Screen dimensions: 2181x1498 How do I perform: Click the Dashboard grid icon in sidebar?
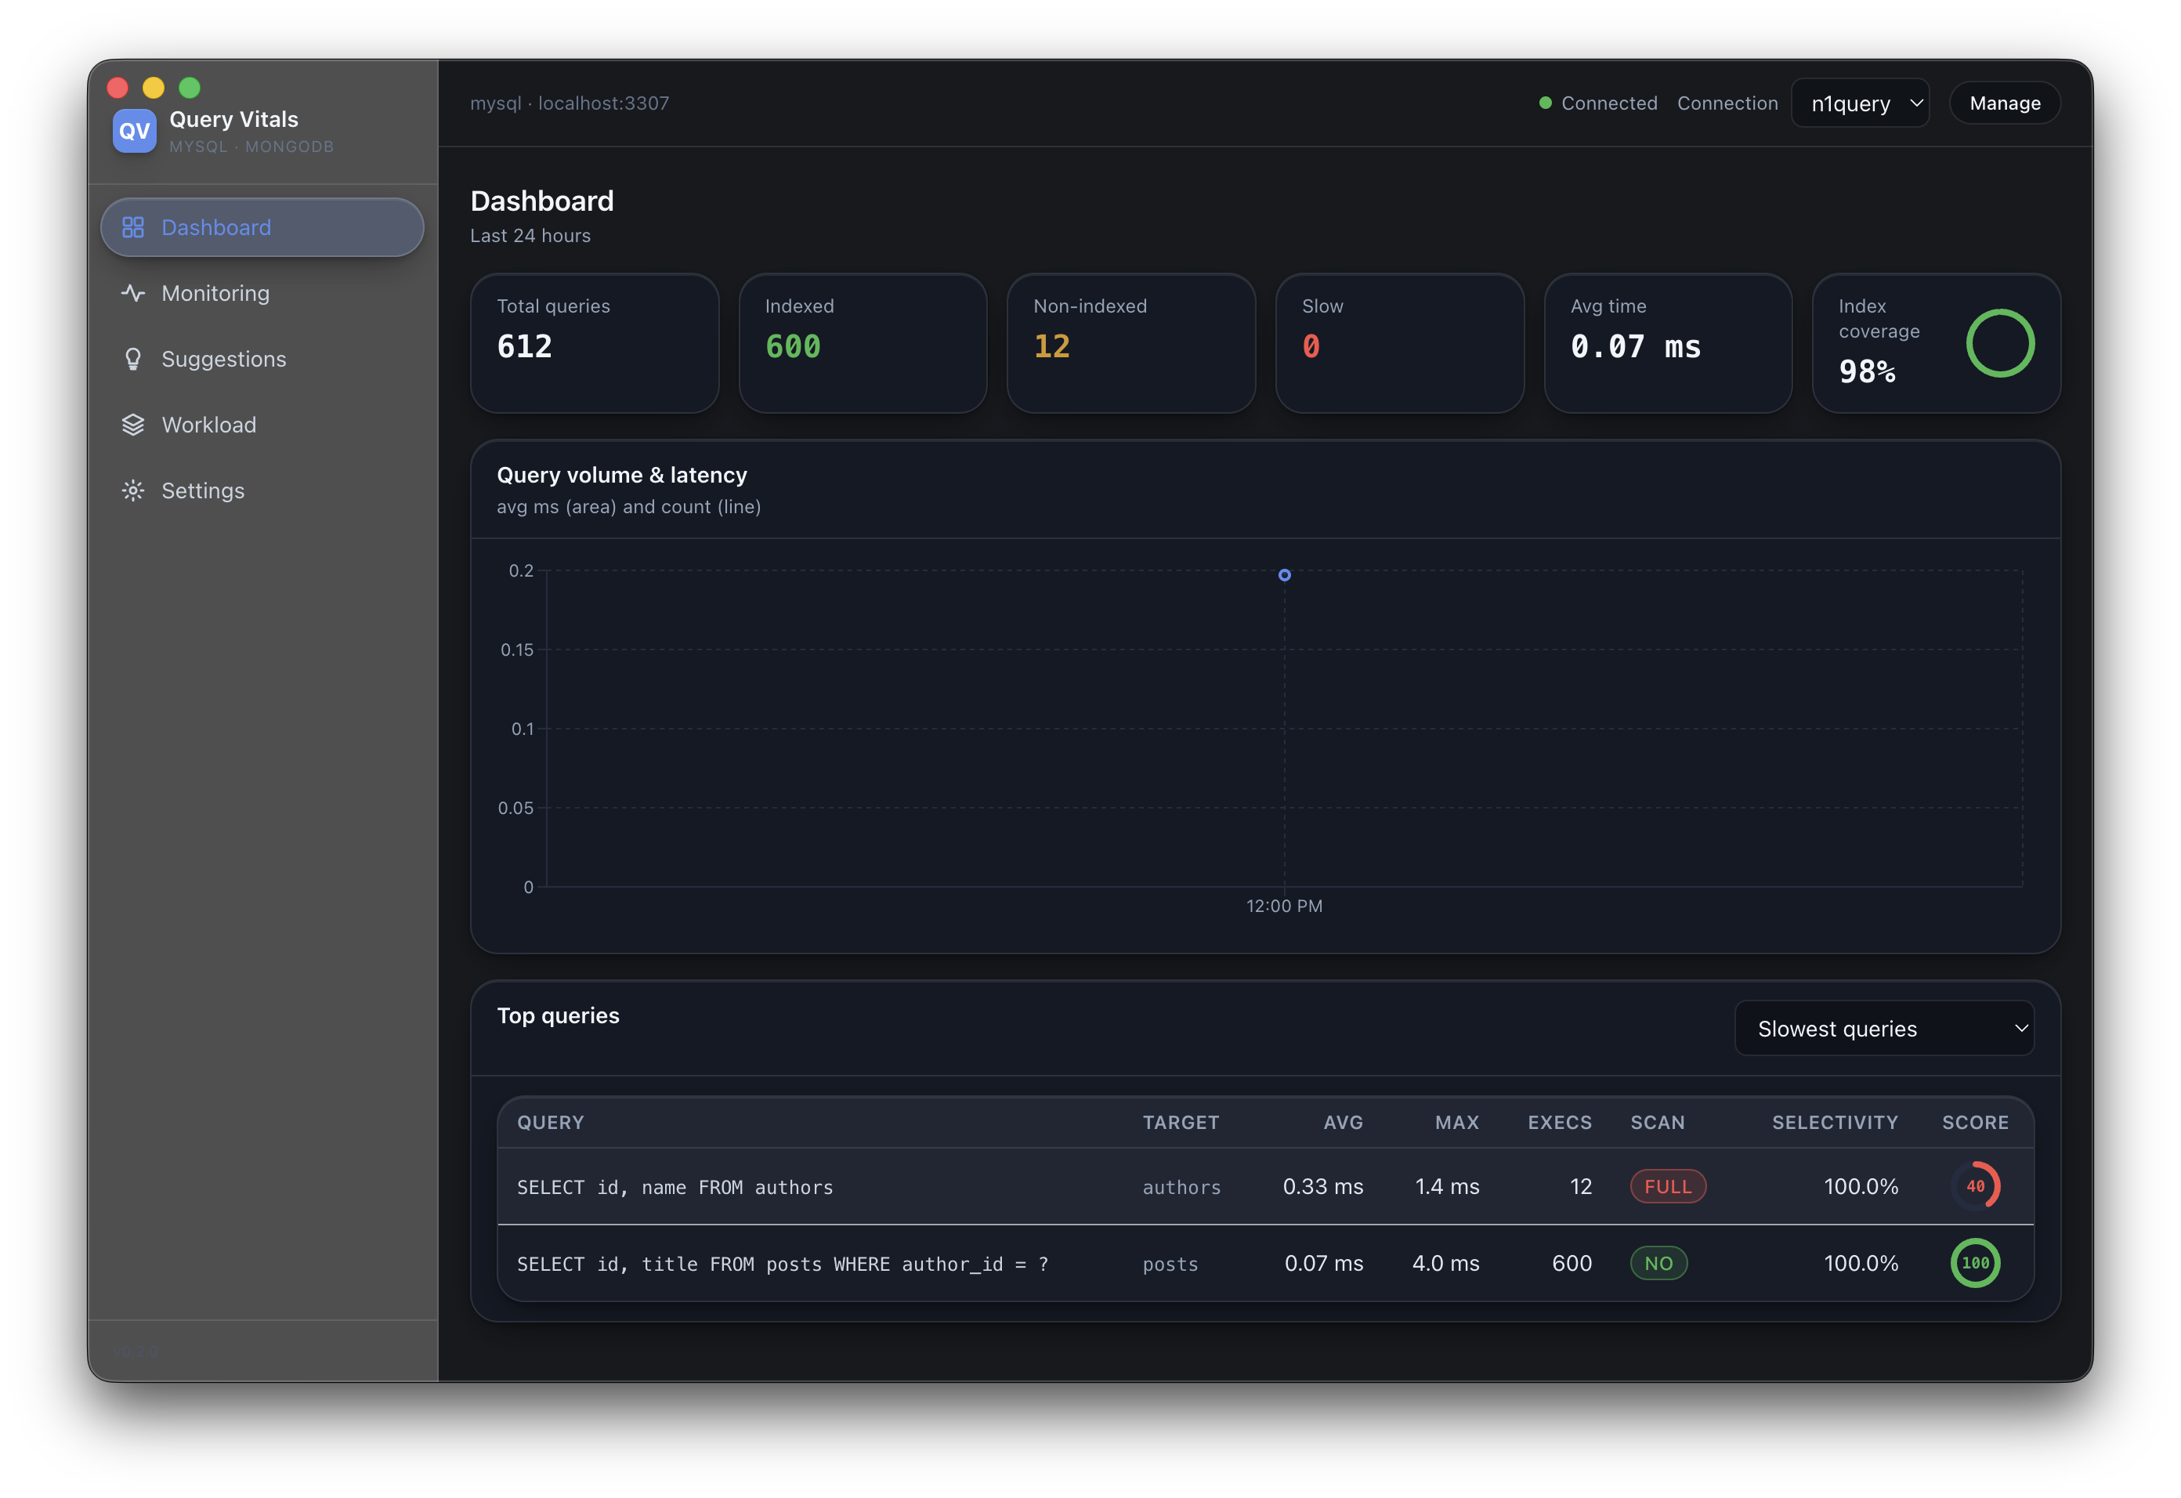[x=133, y=227]
